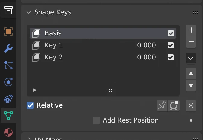Open the Physics properties tab

(x=8, y=82)
